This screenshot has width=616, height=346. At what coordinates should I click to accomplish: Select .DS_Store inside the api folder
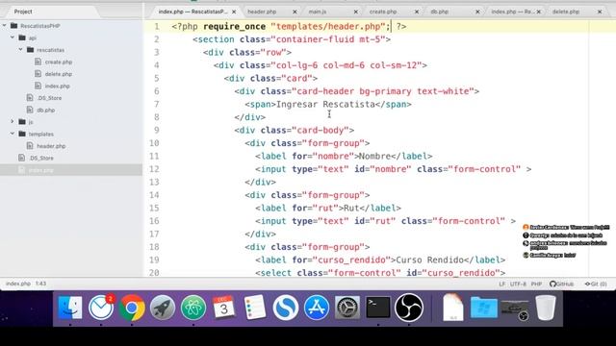pyautogui.click(x=49, y=98)
